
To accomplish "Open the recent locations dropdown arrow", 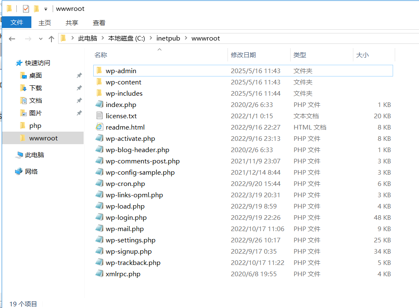I will coord(41,39).
